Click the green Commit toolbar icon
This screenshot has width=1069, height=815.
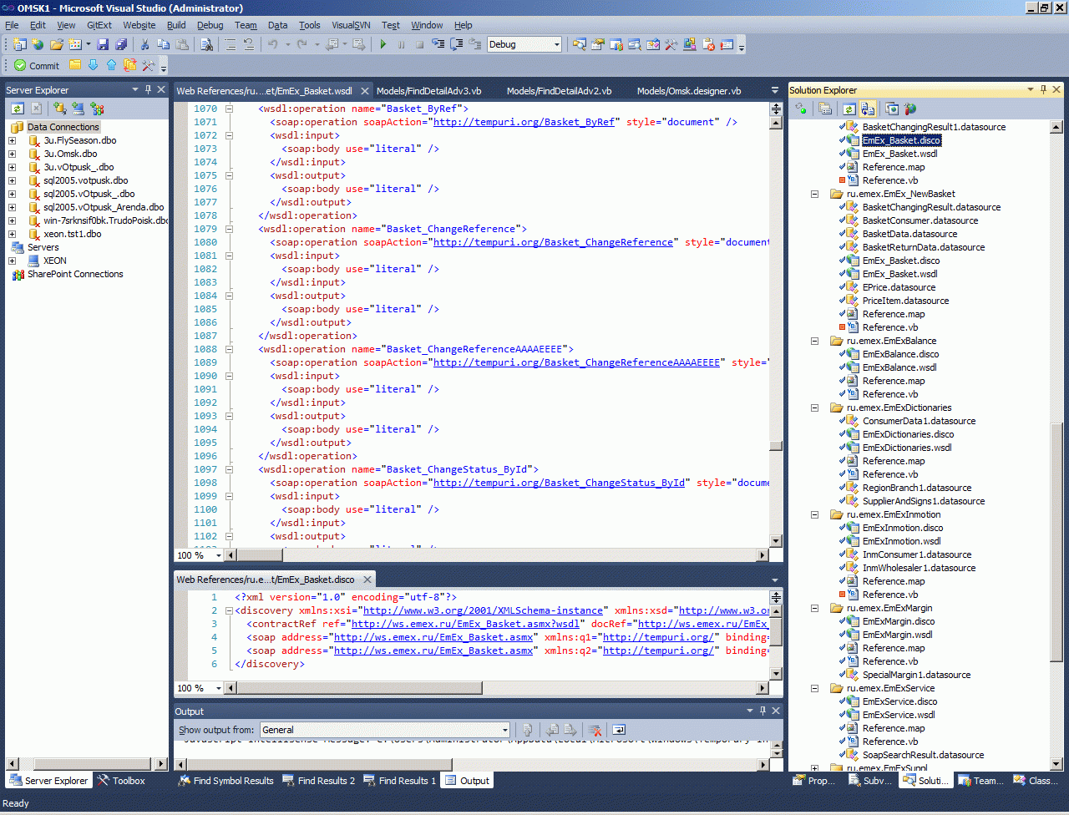(20, 65)
